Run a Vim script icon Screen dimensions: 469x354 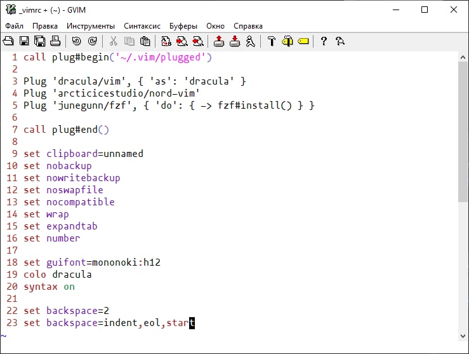click(x=251, y=41)
